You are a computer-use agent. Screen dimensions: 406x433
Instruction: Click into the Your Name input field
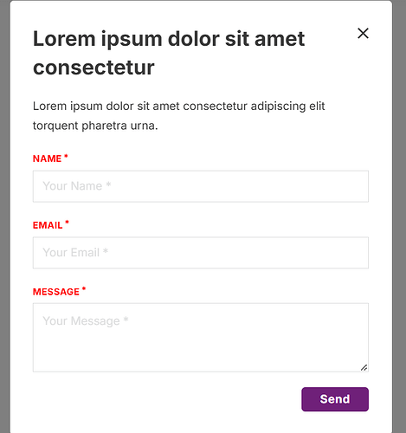pyautogui.click(x=201, y=186)
